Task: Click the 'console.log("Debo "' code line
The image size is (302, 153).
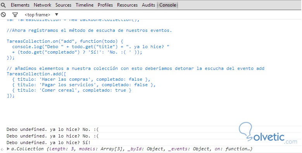Action: pos(91,47)
